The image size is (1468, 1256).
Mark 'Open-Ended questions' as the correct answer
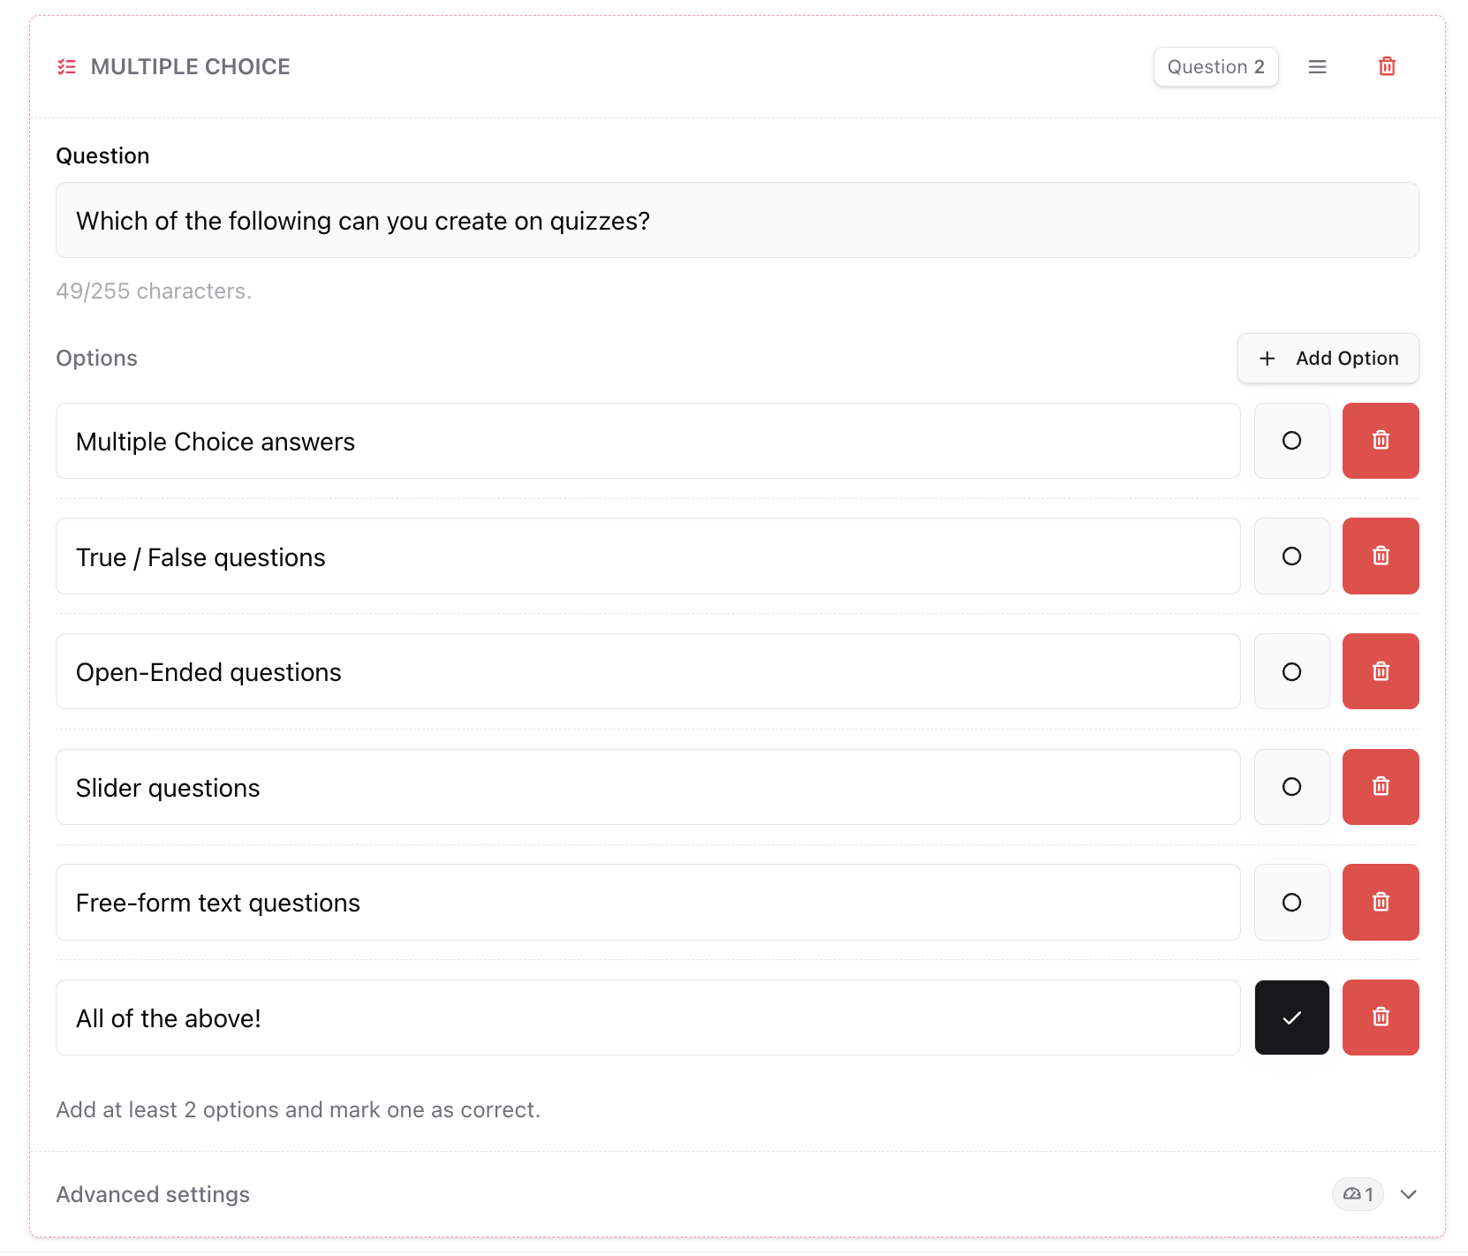click(1291, 671)
